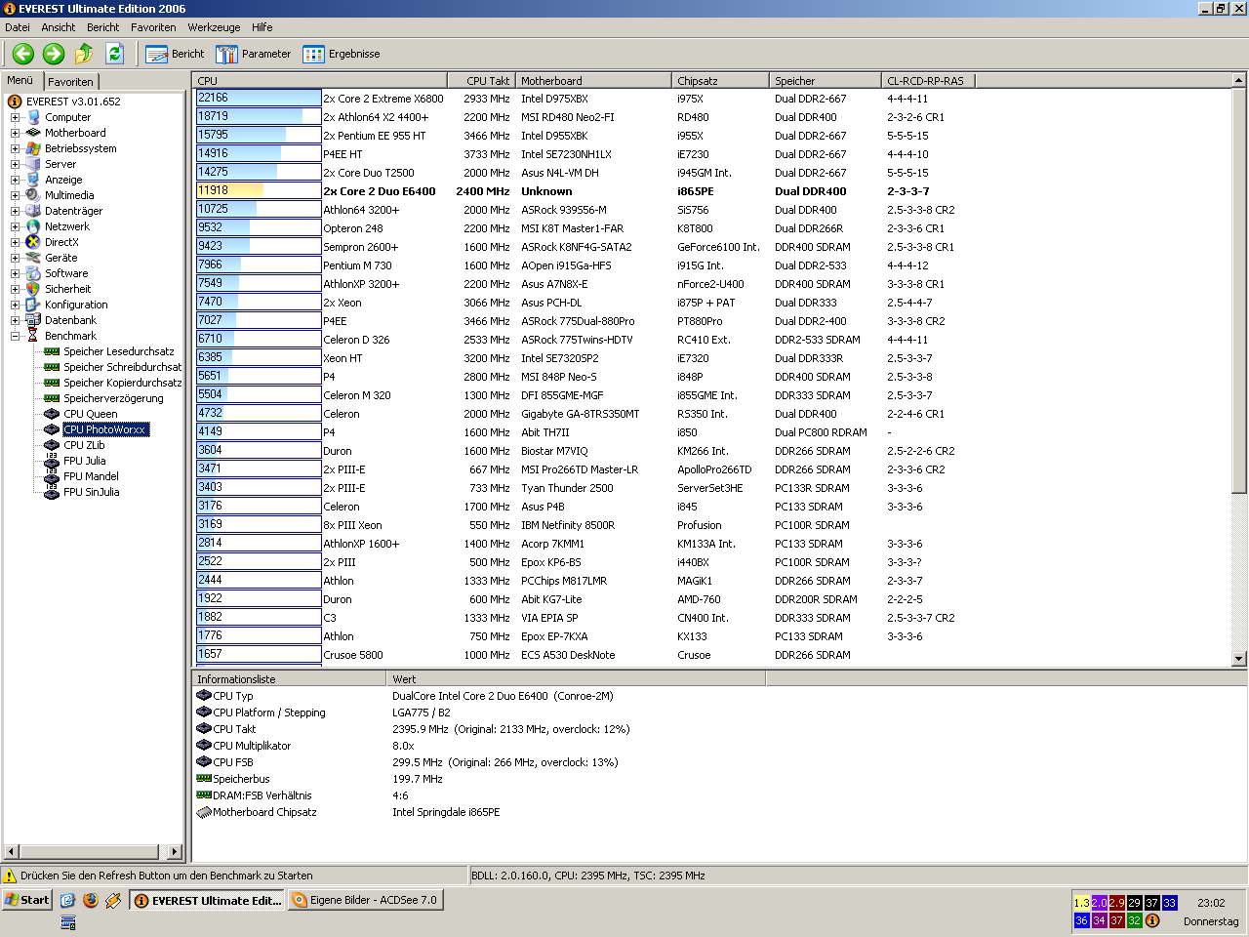Click the Benchmark hourglass icon
This screenshot has height=937, width=1249.
point(33,336)
